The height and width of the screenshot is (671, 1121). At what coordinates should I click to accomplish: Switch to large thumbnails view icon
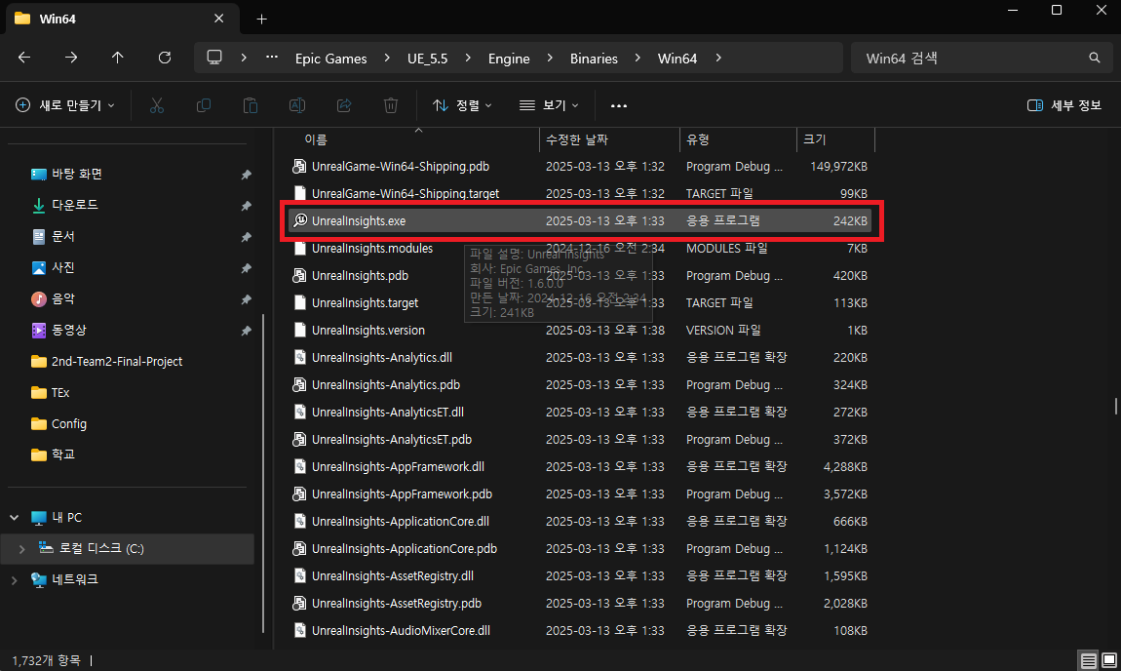(x=1109, y=660)
